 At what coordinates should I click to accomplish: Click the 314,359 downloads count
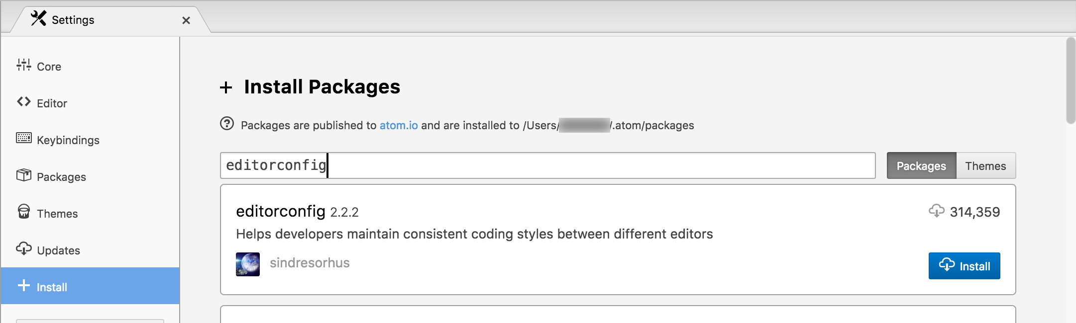tap(974, 212)
